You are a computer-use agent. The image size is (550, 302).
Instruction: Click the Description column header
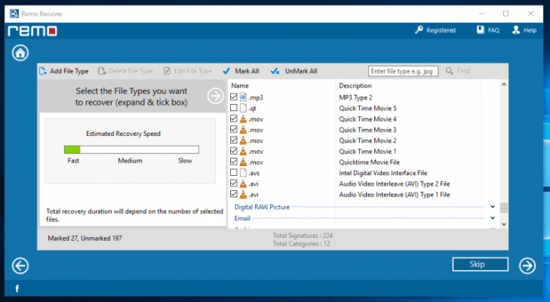coord(355,85)
